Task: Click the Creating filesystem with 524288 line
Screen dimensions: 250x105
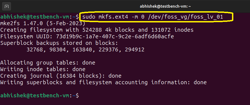Action: [97, 30]
